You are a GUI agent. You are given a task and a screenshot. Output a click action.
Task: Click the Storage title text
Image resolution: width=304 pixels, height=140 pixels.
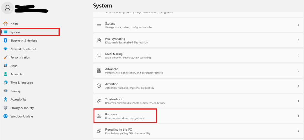pos(110,24)
